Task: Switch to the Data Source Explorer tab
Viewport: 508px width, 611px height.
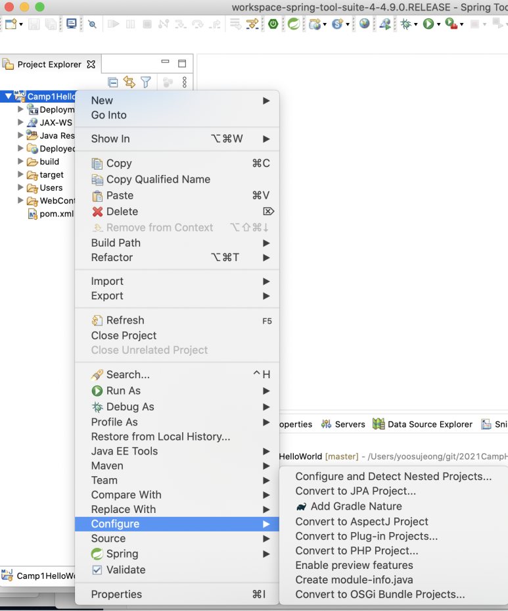Action: click(x=423, y=424)
